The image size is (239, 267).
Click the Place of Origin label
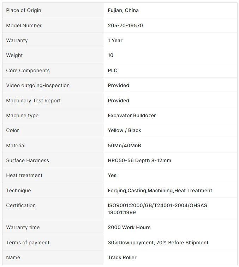24,10
